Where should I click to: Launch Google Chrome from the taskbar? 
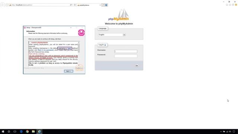27,131
